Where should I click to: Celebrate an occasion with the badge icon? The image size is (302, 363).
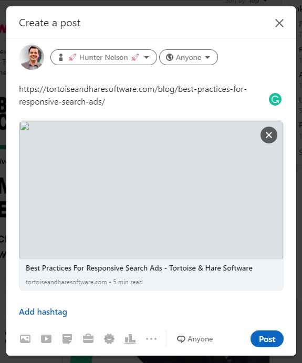[x=109, y=339]
